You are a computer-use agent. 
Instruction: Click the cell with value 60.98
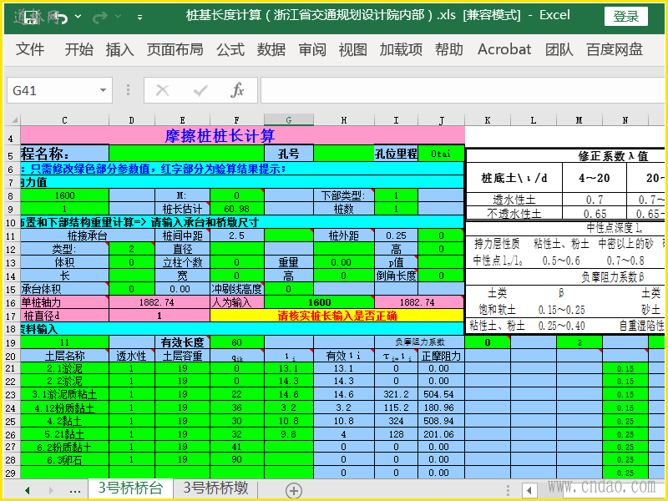(237, 209)
